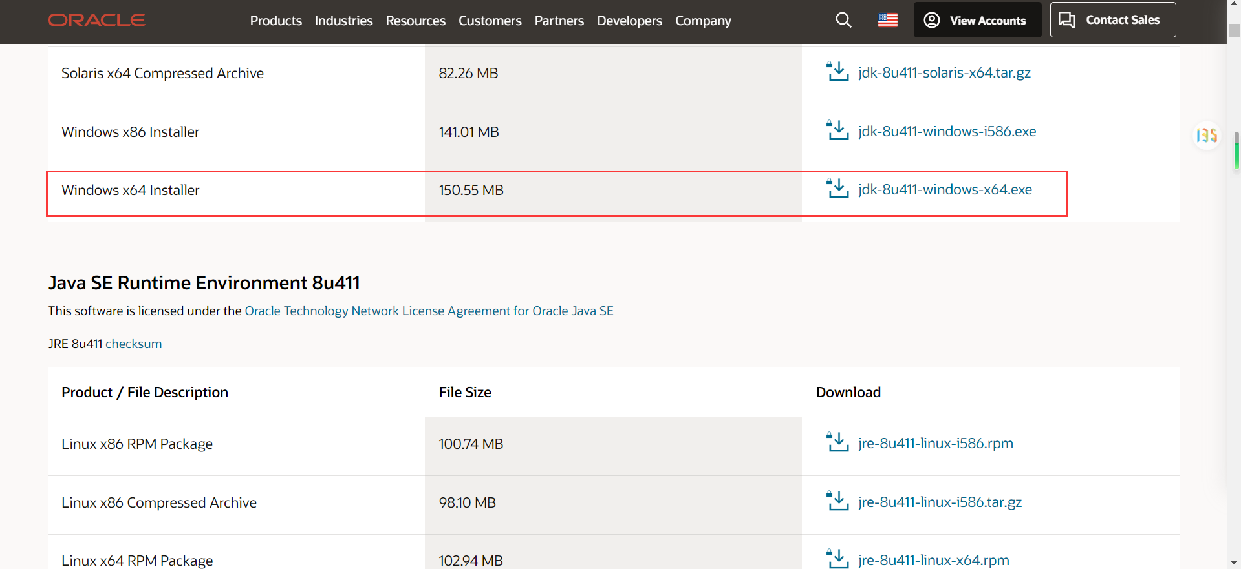Click the Contact Sales button

1112,20
